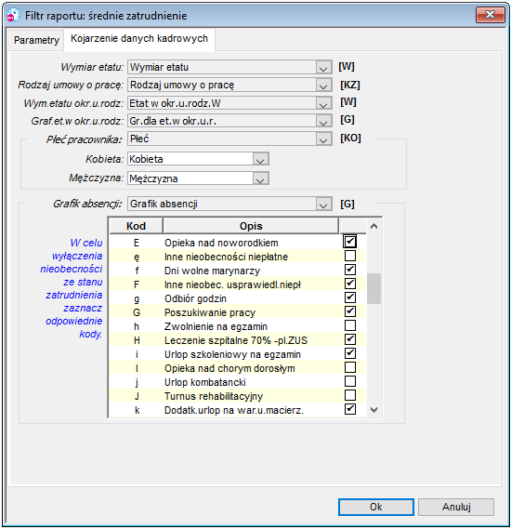Click 'Dni wolne marynarzy' row text
The width and height of the screenshot is (511, 529).
(x=213, y=271)
